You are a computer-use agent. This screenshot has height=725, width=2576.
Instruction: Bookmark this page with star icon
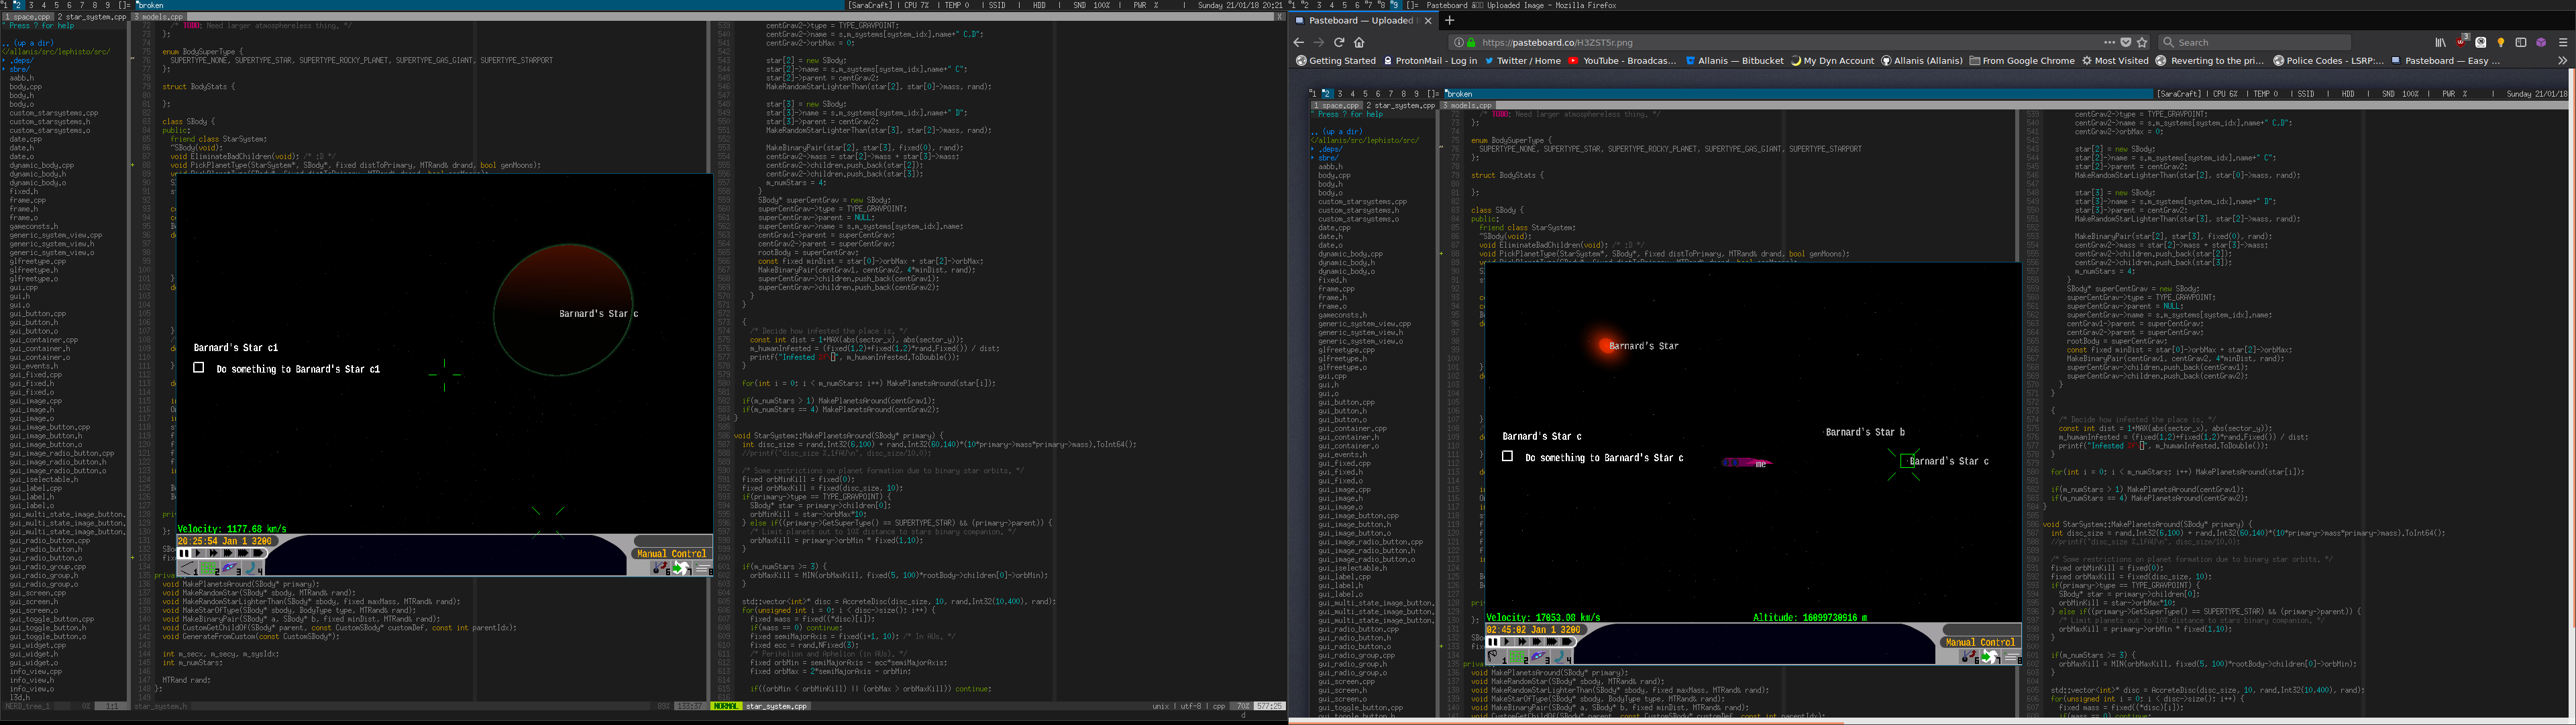[2142, 42]
